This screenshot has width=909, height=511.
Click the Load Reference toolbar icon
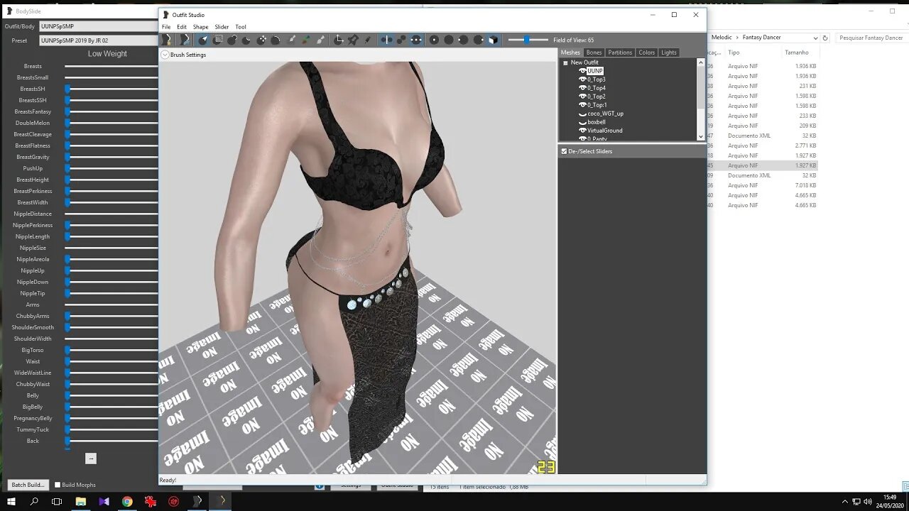pyautogui.click(x=185, y=40)
